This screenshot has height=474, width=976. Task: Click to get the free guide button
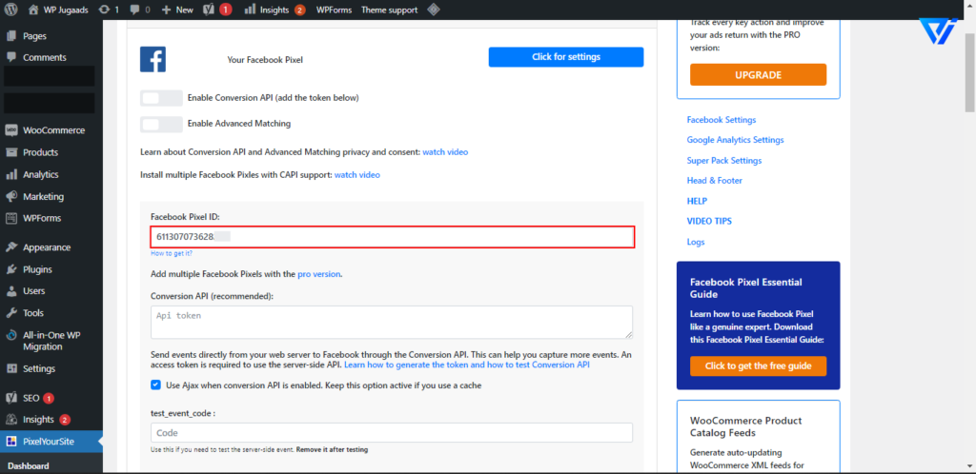point(758,365)
